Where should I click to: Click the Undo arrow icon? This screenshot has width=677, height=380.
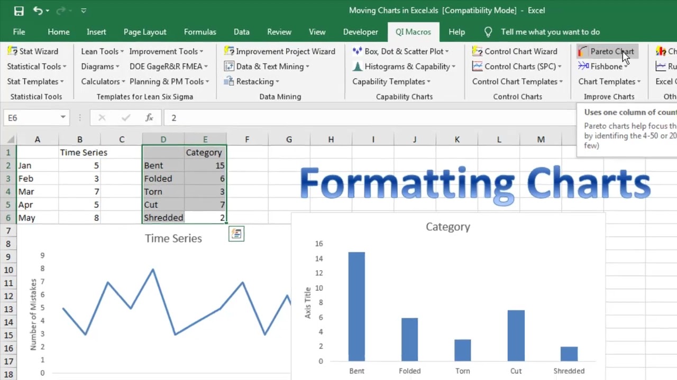(x=38, y=10)
